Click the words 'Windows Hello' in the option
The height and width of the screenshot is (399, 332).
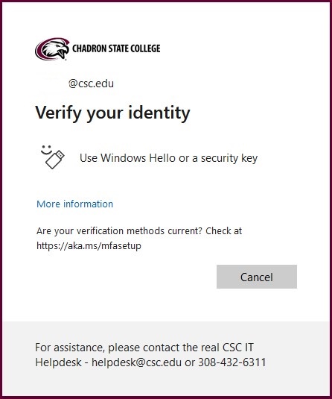pyautogui.click(x=138, y=158)
